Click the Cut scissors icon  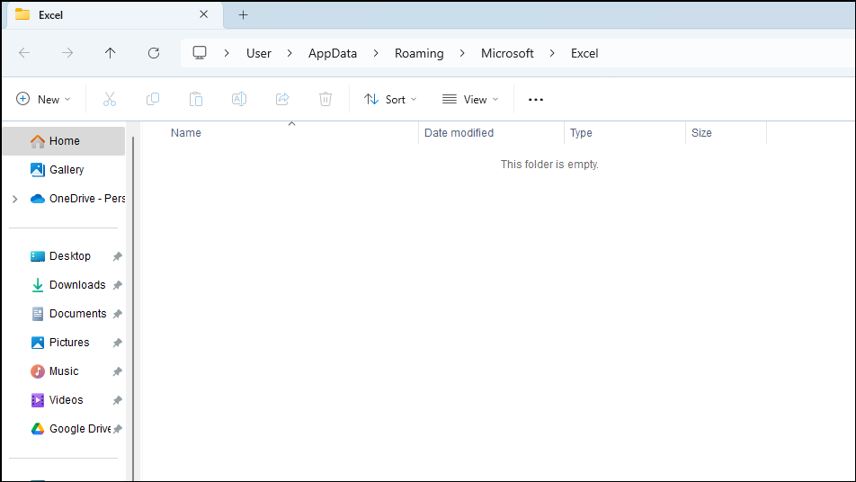110,99
